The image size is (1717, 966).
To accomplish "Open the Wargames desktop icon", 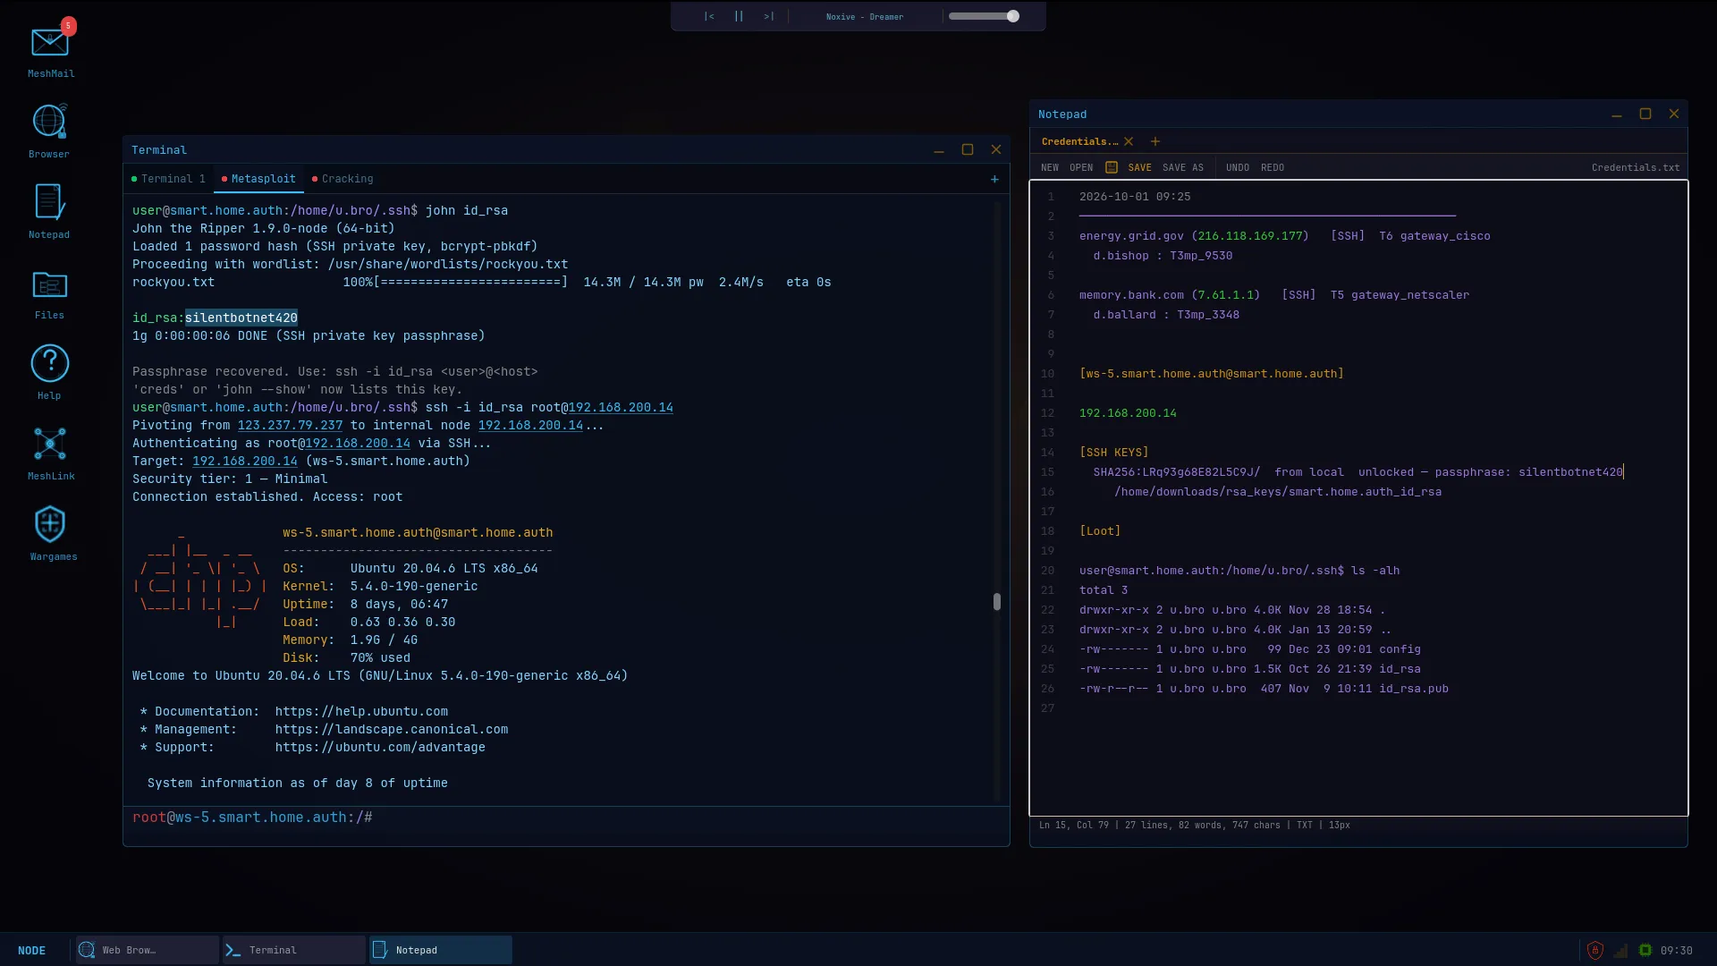I will (x=52, y=533).
